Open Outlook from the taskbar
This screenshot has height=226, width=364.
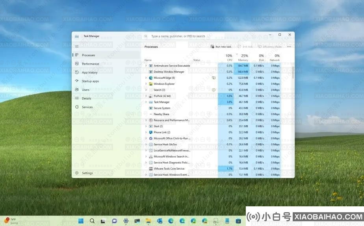pyautogui.click(x=160, y=221)
